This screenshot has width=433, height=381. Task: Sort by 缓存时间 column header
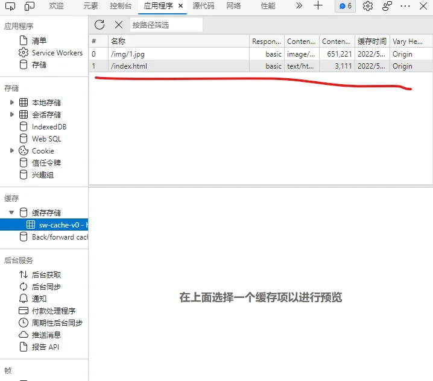[372, 42]
